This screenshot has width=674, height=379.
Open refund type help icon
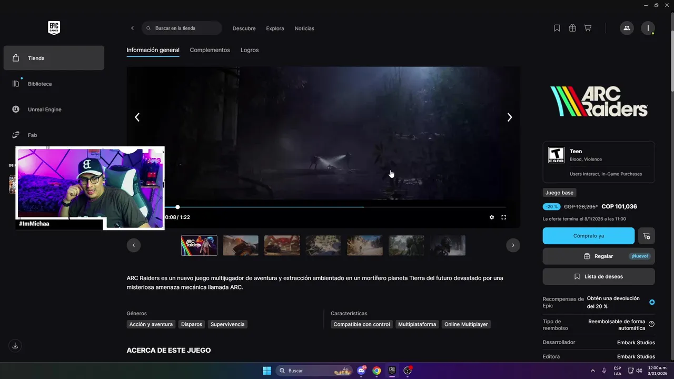coord(652,324)
